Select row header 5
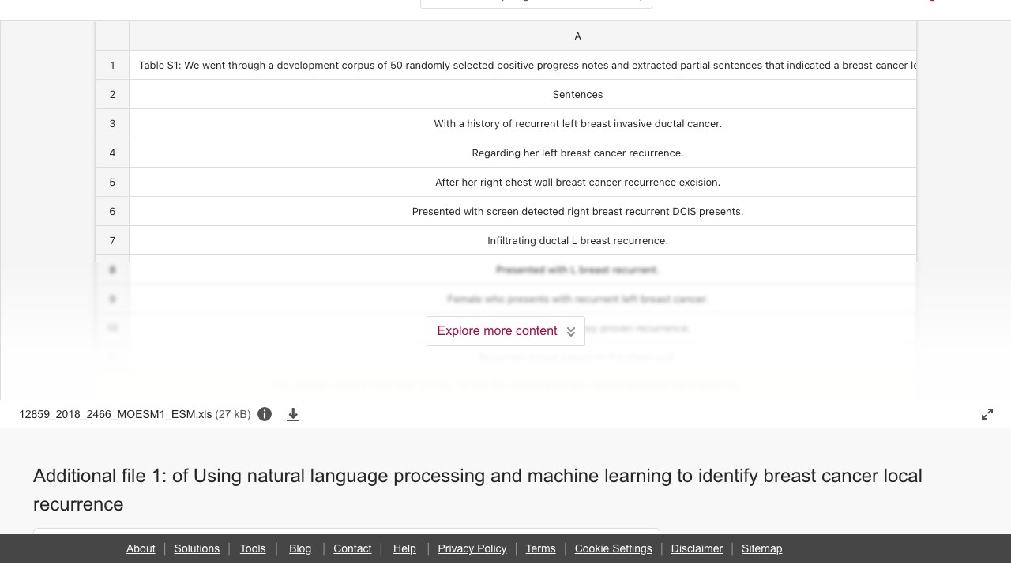 click(x=112, y=183)
